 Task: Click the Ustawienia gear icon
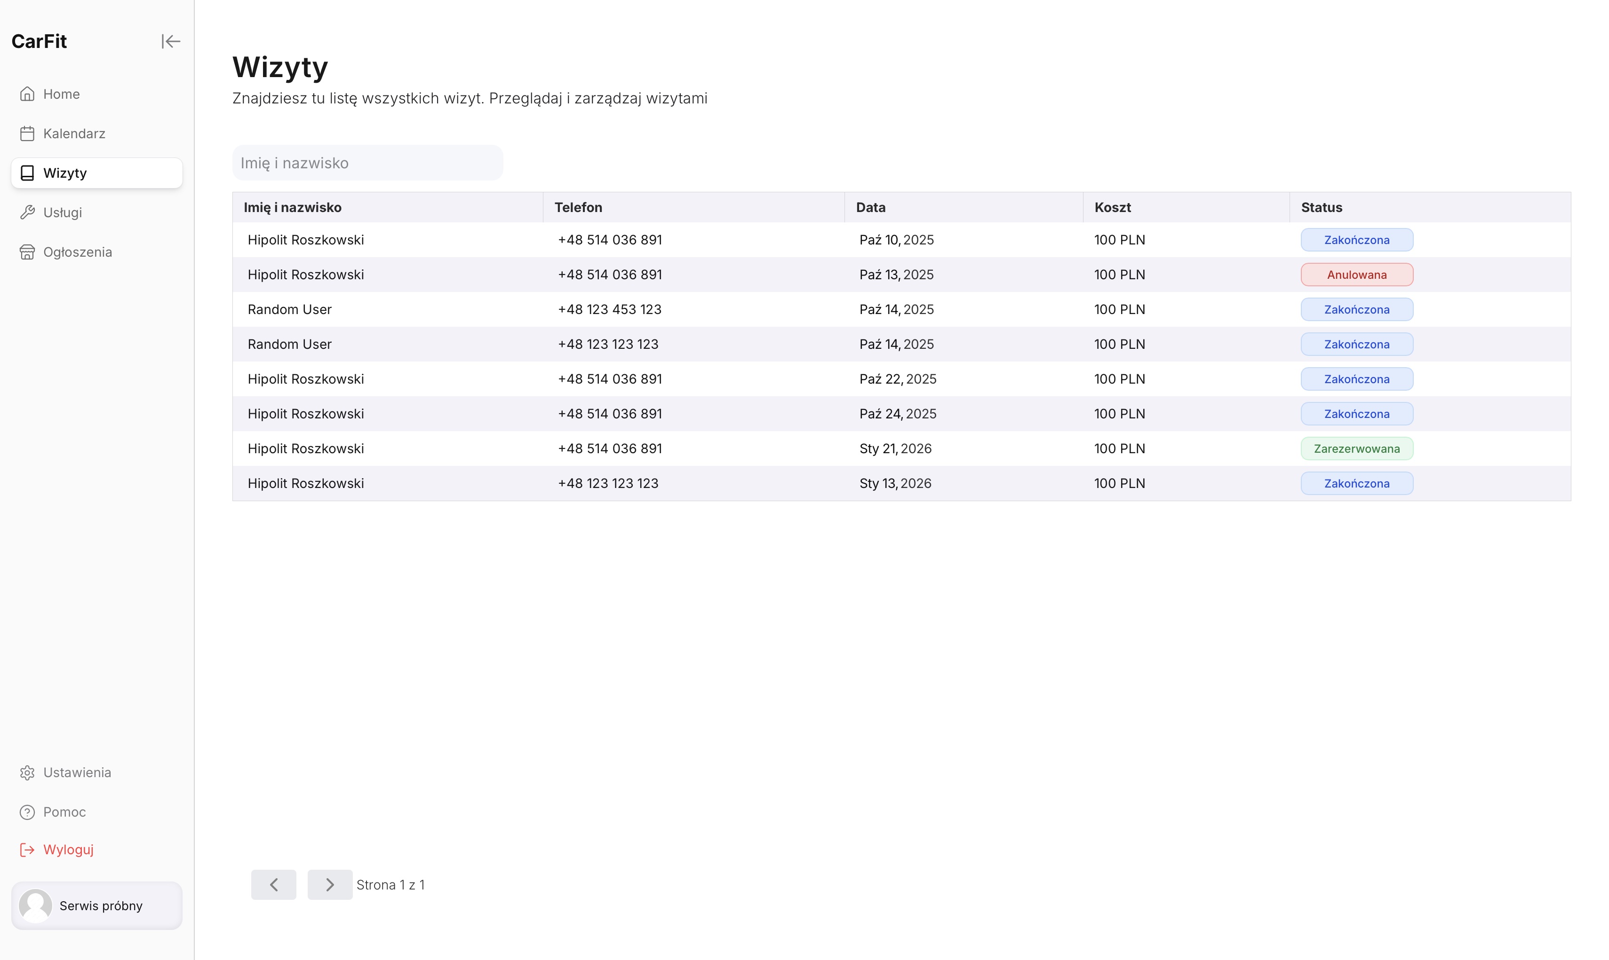27,772
